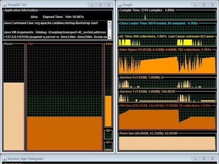Image resolution: width=219 pixels, height=164 pixels.
Task: Click the scroll-up arrow in the command line box
Action: tap(109, 23)
